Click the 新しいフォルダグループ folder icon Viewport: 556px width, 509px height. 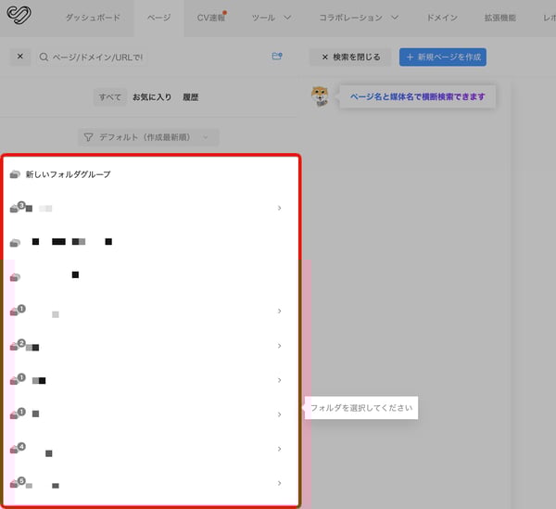point(14,174)
